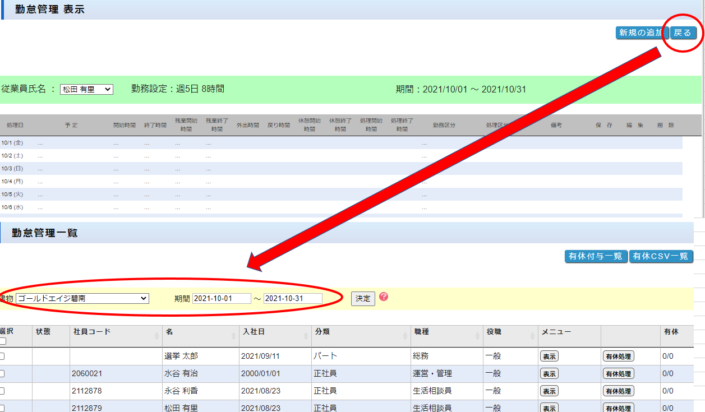The image size is (705, 412).
Task: Click sort arrows in 入社日 column header
Action: (306, 336)
